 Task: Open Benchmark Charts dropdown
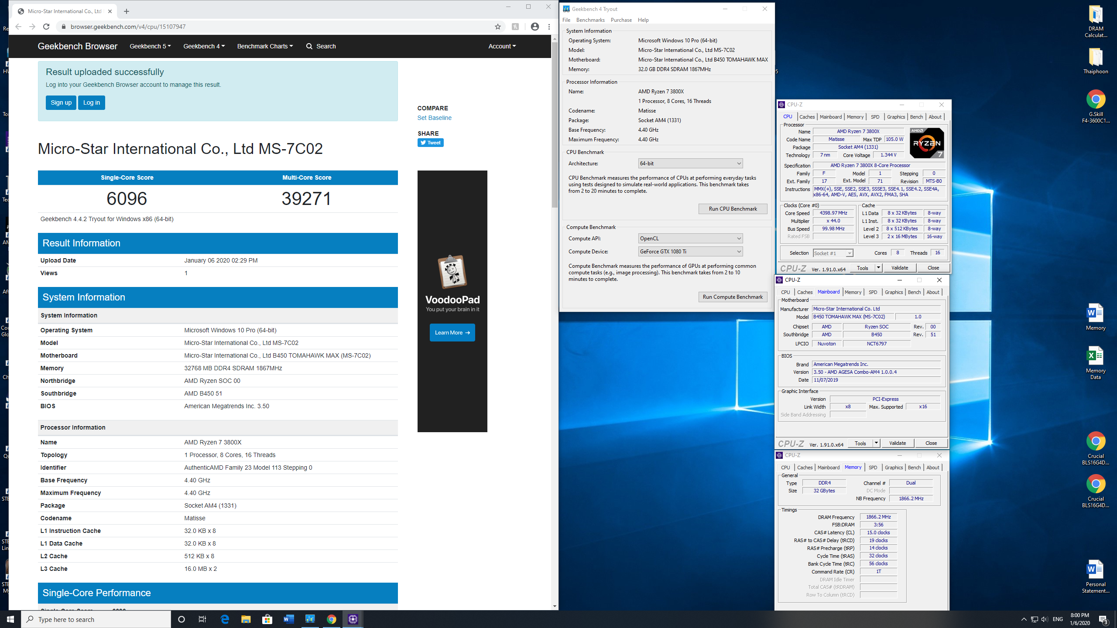click(265, 46)
